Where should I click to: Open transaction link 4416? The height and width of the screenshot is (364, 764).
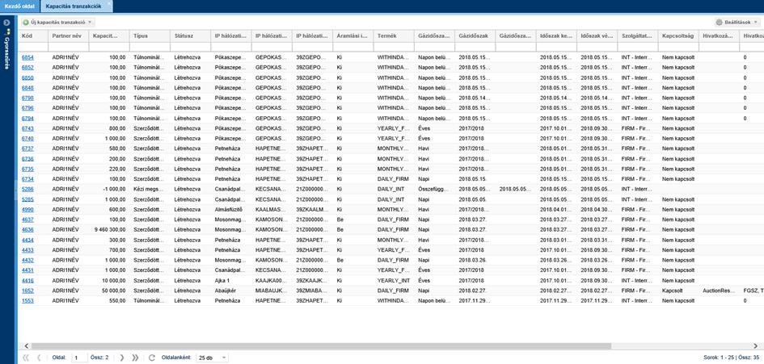coord(27,280)
